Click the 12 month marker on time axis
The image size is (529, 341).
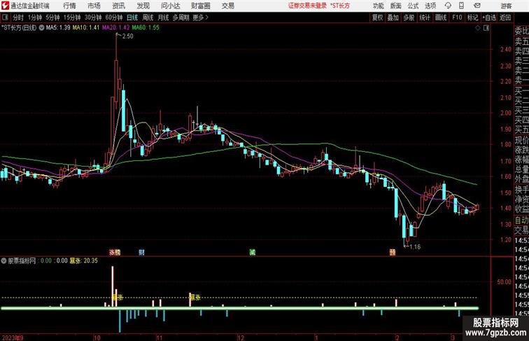(241, 337)
